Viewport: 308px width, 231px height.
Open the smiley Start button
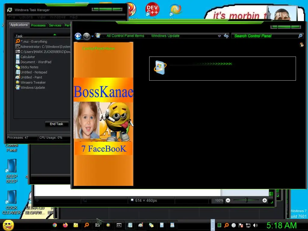tap(8, 225)
